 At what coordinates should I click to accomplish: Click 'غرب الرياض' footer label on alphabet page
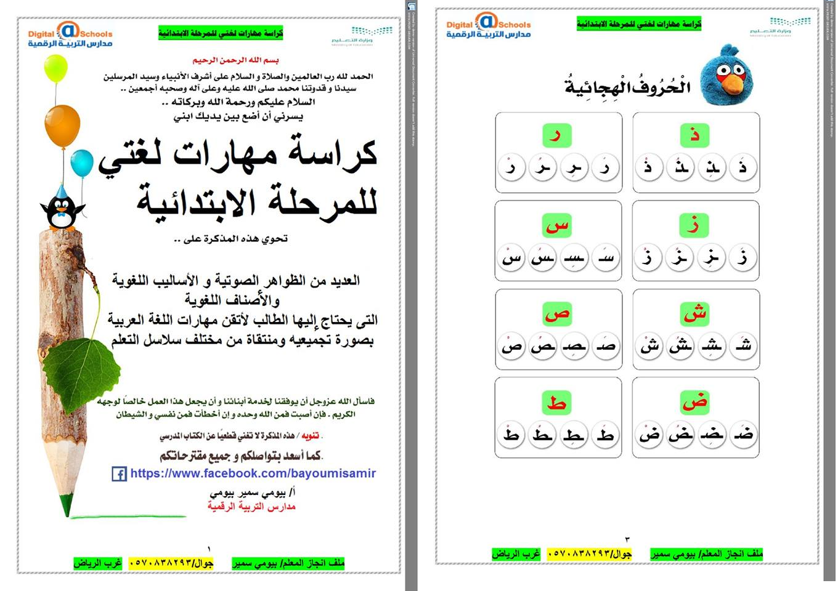pos(516,554)
